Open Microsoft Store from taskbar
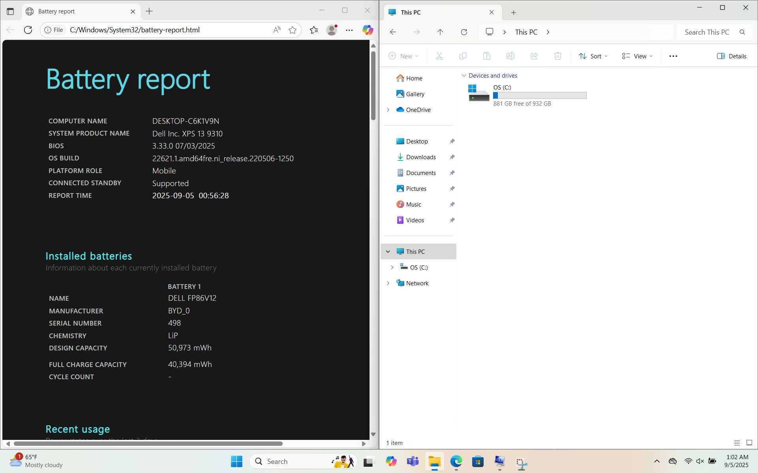The image size is (758, 473). click(478, 462)
